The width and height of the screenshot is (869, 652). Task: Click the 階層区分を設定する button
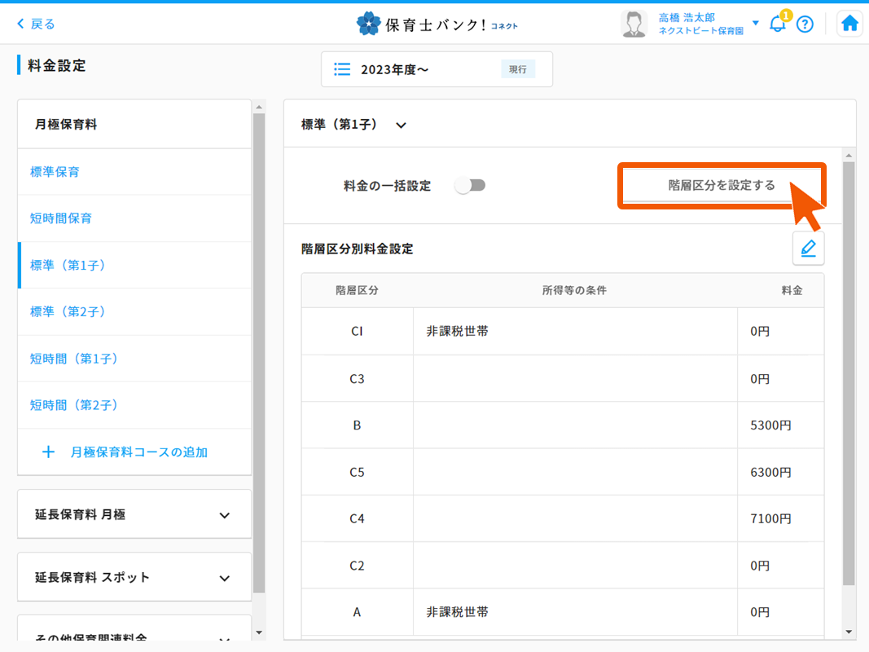722,185
